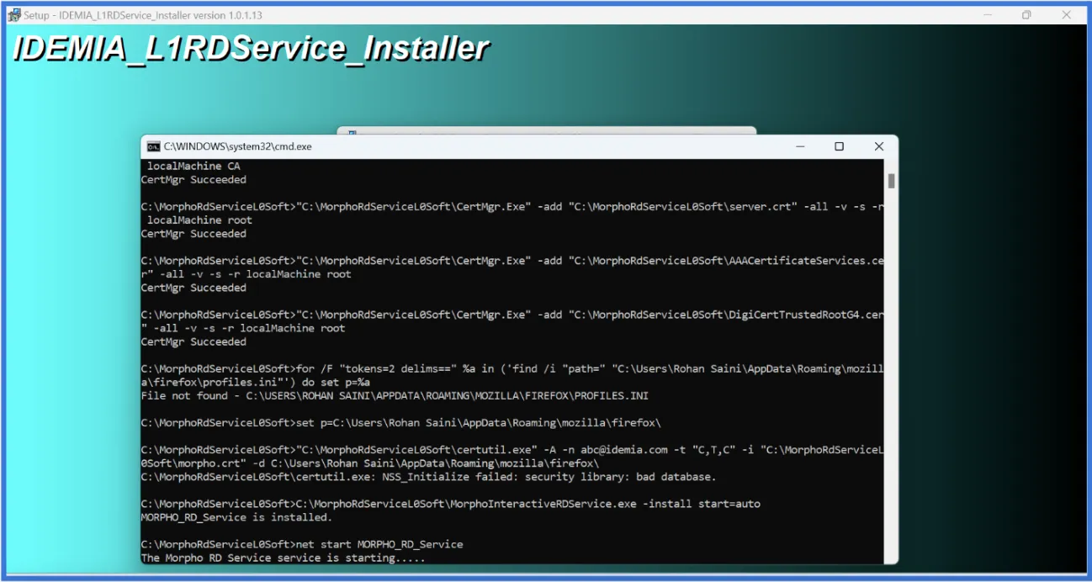The height and width of the screenshot is (582, 1092).
Task: Click the 'net start MORPHO_RD_Service' command
Action: tap(302, 544)
